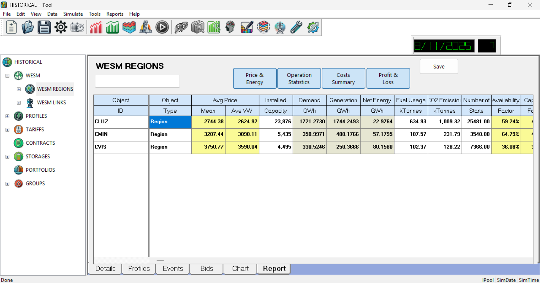Open settings with the gear icon
Viewport: 540px width, 283px height.
[x=61, y=28]
